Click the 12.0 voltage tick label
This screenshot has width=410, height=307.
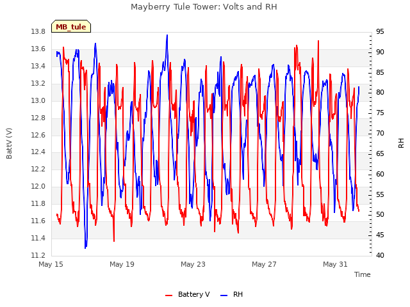pyautogui.click(x=38, y=186)
